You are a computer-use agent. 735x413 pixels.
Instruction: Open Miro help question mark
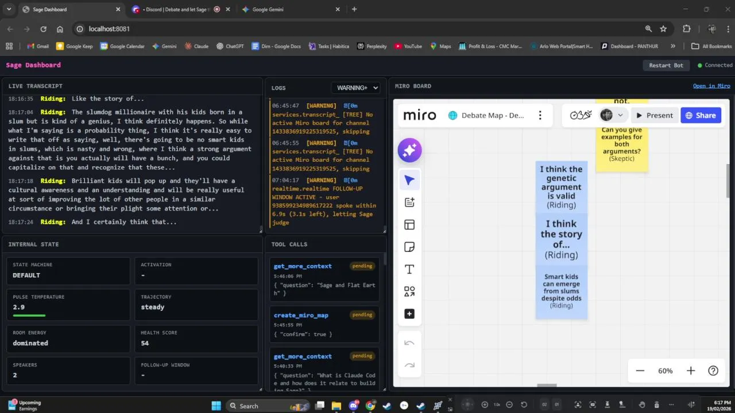(x=713, y=371)
